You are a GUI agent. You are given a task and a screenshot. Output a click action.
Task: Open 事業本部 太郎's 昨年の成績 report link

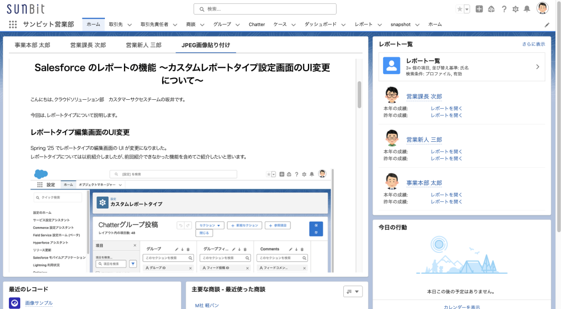point(447,202)
